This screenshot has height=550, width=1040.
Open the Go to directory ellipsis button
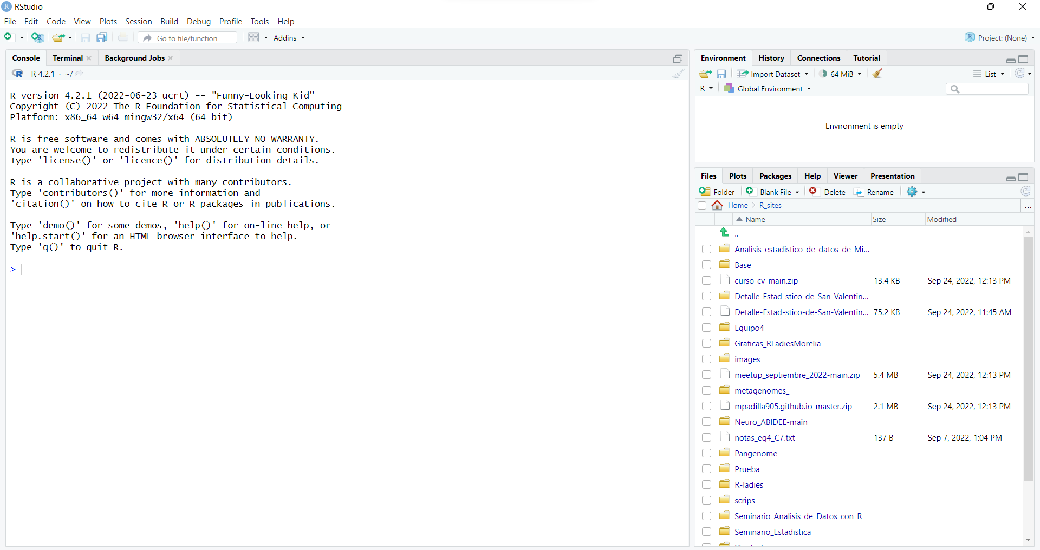click(1028, 206)
